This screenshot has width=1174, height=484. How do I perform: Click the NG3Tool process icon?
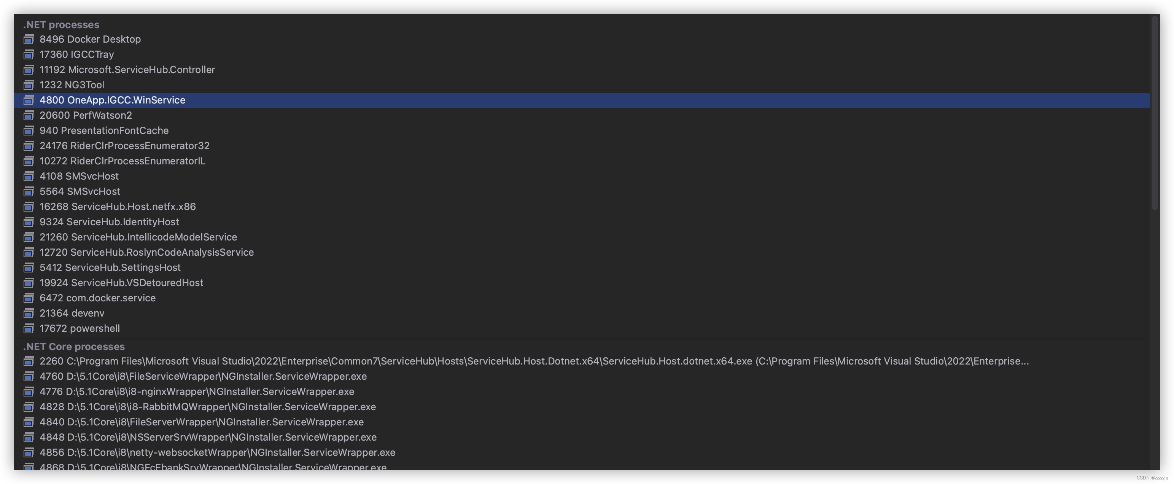click(28, 85)
